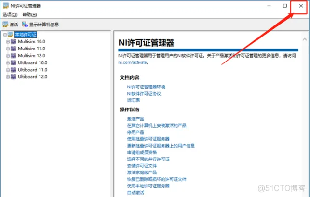Image resolution: width=310 pixels, height=197 pixels.
Task: Open 更新批量许可证服务器上的用户信息 link
Action: coord(161,146)
